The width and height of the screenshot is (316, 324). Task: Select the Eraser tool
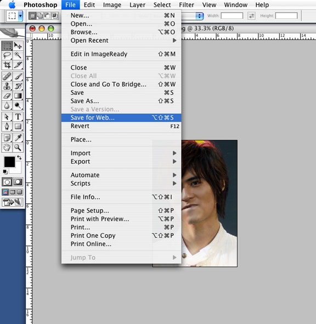click(7, 96)
